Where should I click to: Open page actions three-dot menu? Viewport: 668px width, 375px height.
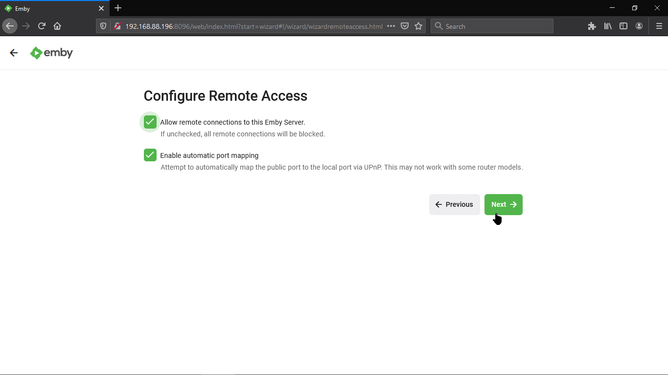click(x=391, y=26)
